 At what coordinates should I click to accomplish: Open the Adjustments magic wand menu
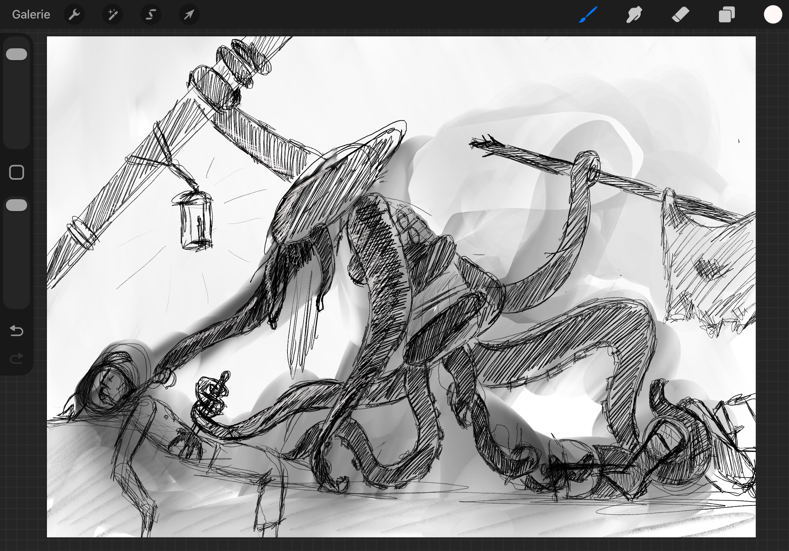tap(113, 15)
